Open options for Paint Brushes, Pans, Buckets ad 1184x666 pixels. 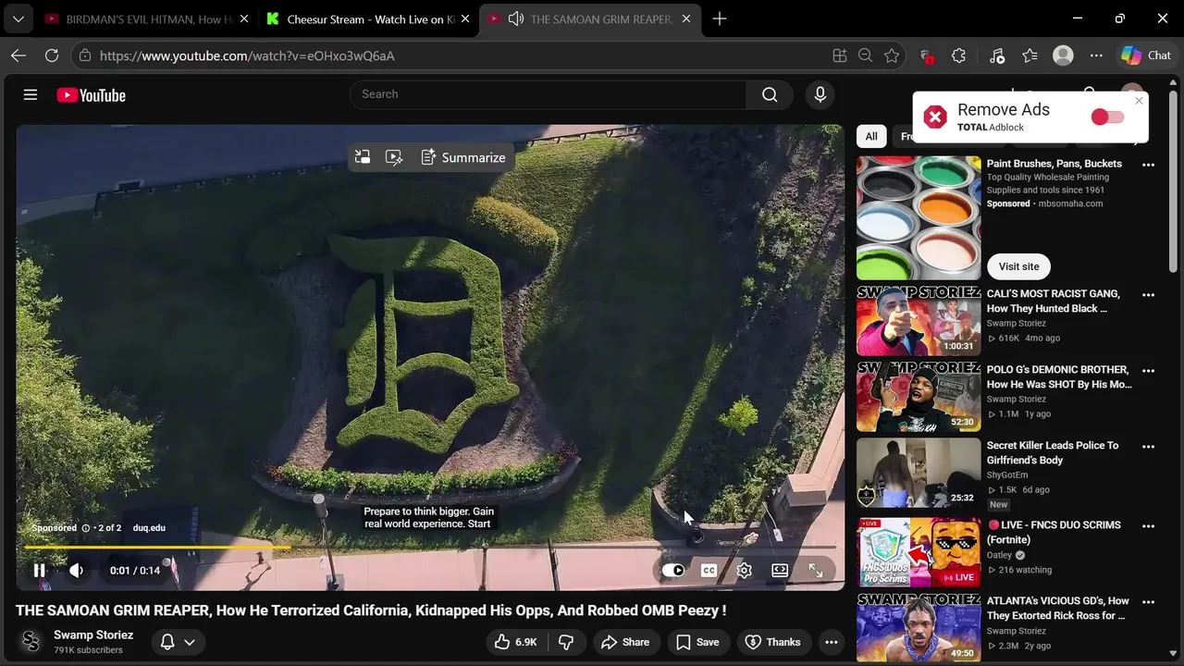point(1148,165)
